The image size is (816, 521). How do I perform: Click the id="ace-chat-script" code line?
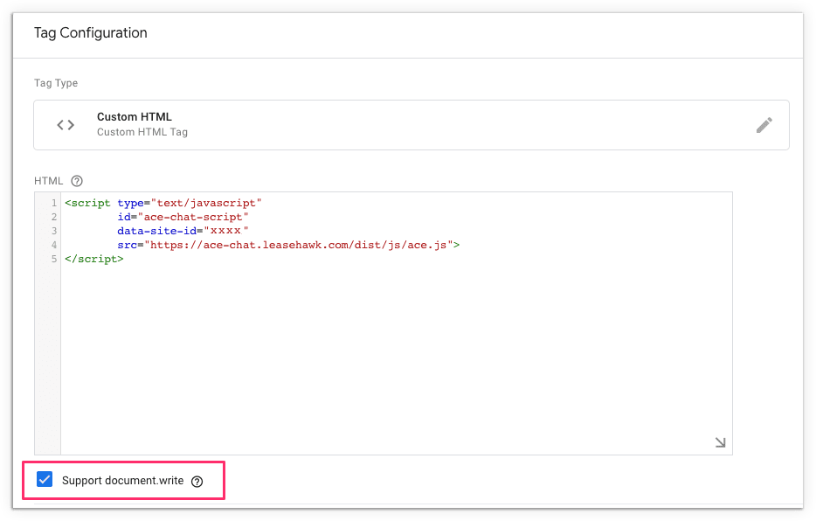(183, 217)
